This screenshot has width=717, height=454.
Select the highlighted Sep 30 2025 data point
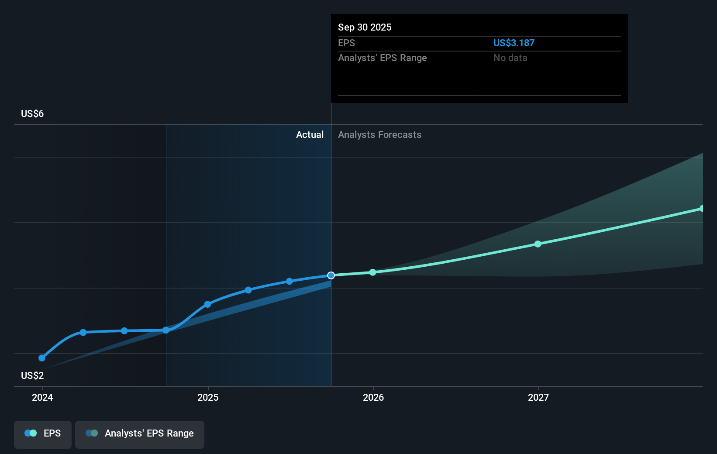click(x=331, y=275)
